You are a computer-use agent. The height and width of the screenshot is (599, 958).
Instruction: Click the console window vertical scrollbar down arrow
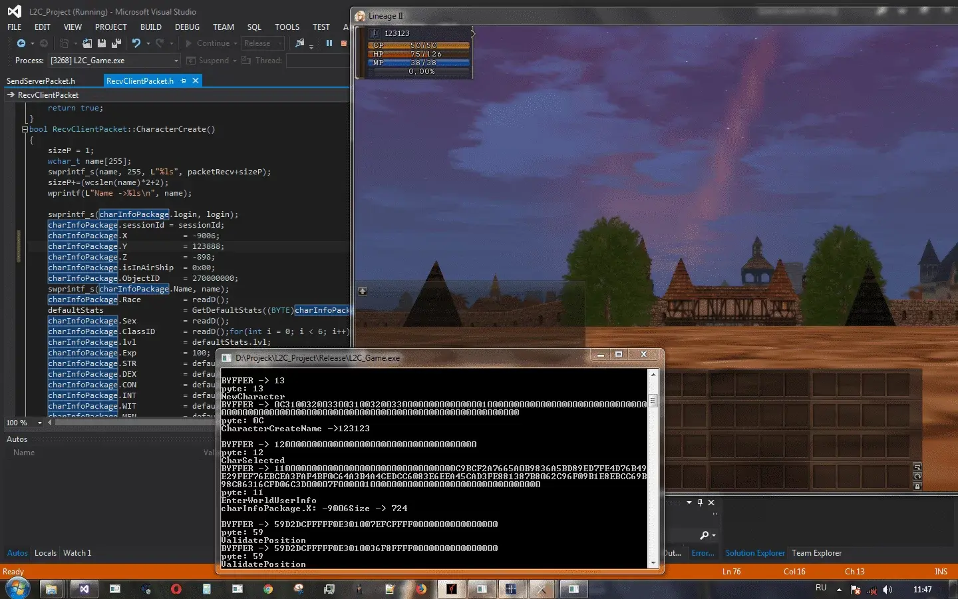point(653,563)
